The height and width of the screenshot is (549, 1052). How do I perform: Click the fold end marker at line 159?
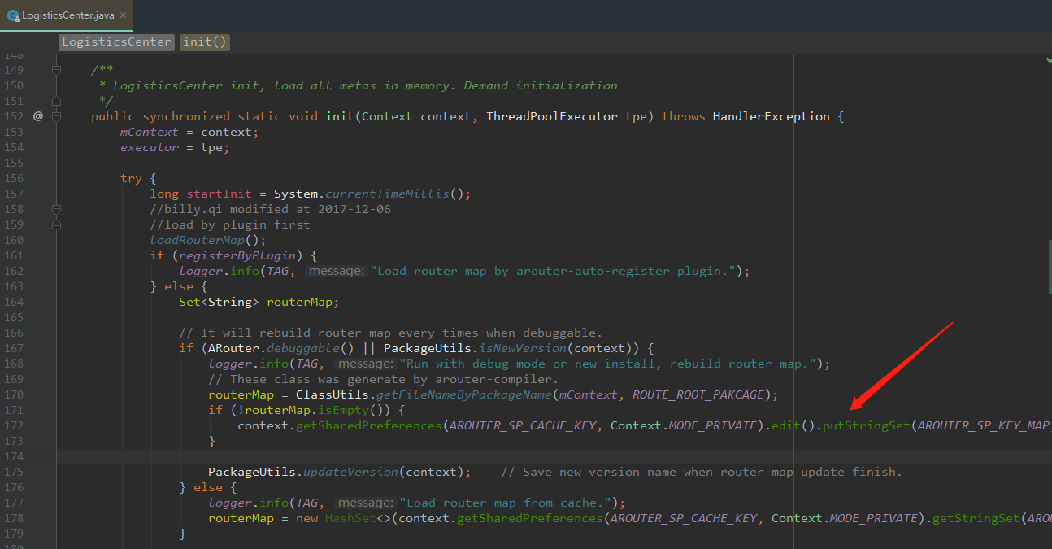(x=56, y=224)
